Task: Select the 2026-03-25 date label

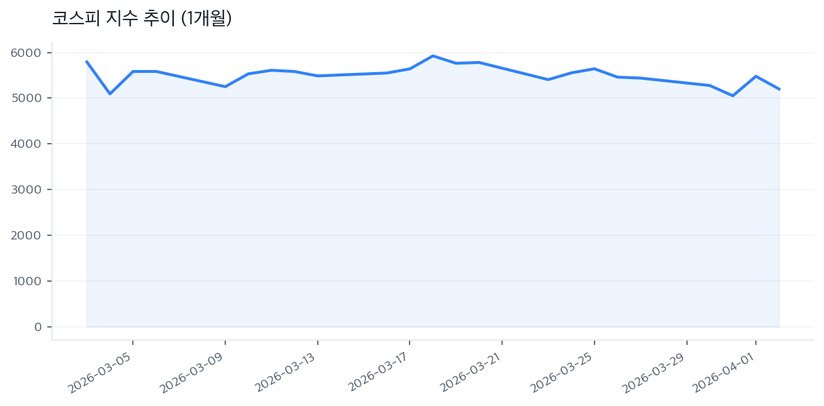Action: tap(563, 373)
